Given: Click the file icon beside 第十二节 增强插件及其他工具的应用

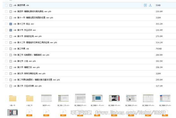Looking at the screenshot, I should 11,43.
